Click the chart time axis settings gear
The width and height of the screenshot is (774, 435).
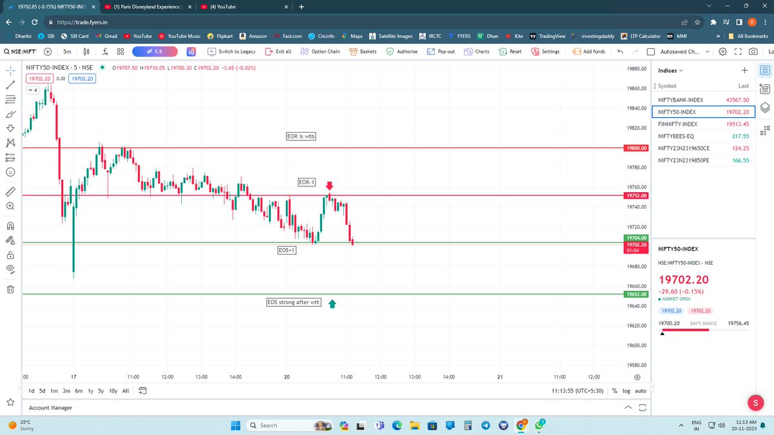637,377
